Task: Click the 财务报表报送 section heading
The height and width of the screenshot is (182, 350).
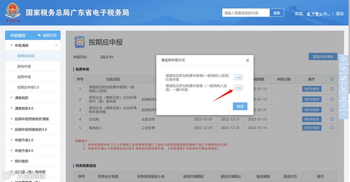Action: click(86, 165)
